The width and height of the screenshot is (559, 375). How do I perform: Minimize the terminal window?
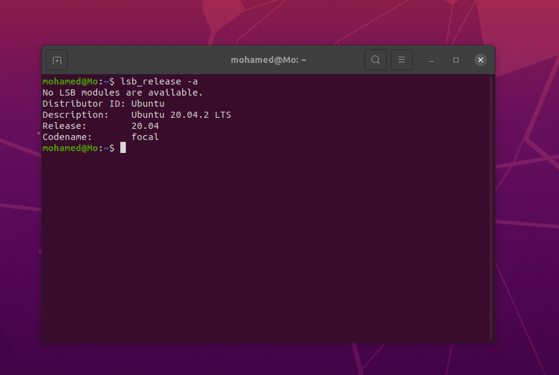pyautogui.click(x=431, y=60)
